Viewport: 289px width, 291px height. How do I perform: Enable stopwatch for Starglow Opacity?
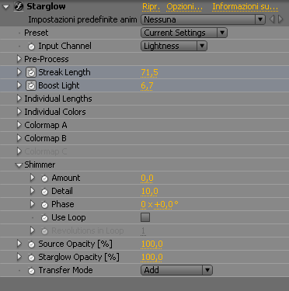point(31,258)
